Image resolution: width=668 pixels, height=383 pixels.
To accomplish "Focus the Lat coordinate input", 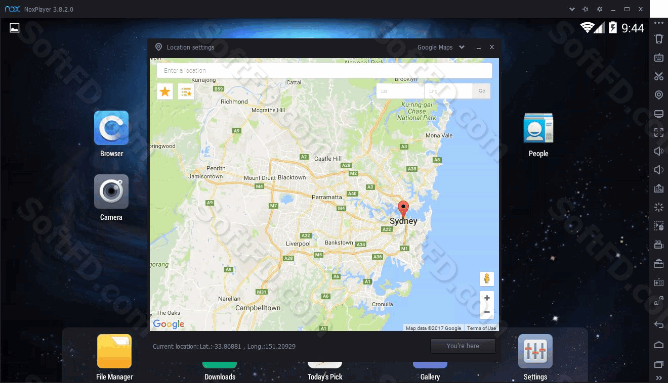I will click(x=400, y=91).
